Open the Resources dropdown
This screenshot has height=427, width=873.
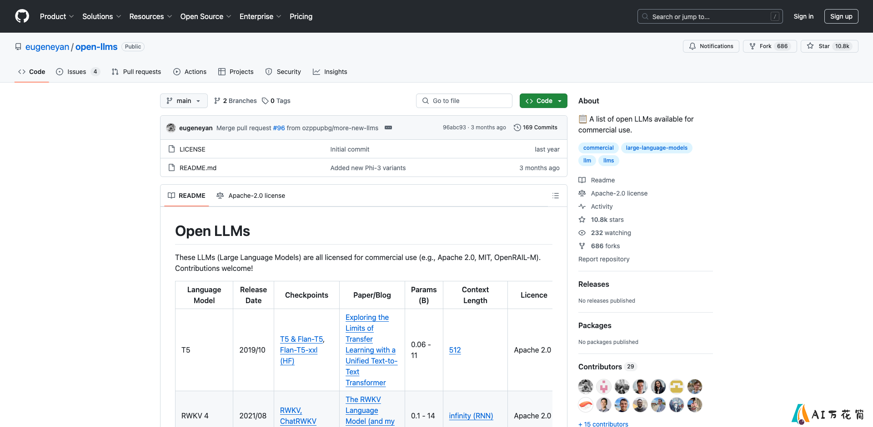pyautogui.click(x=151, y=16)
